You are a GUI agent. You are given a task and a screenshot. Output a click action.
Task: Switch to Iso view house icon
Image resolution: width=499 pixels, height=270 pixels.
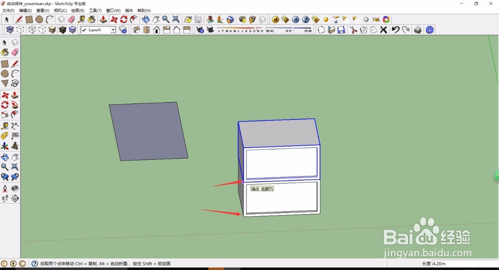(136, 30)
